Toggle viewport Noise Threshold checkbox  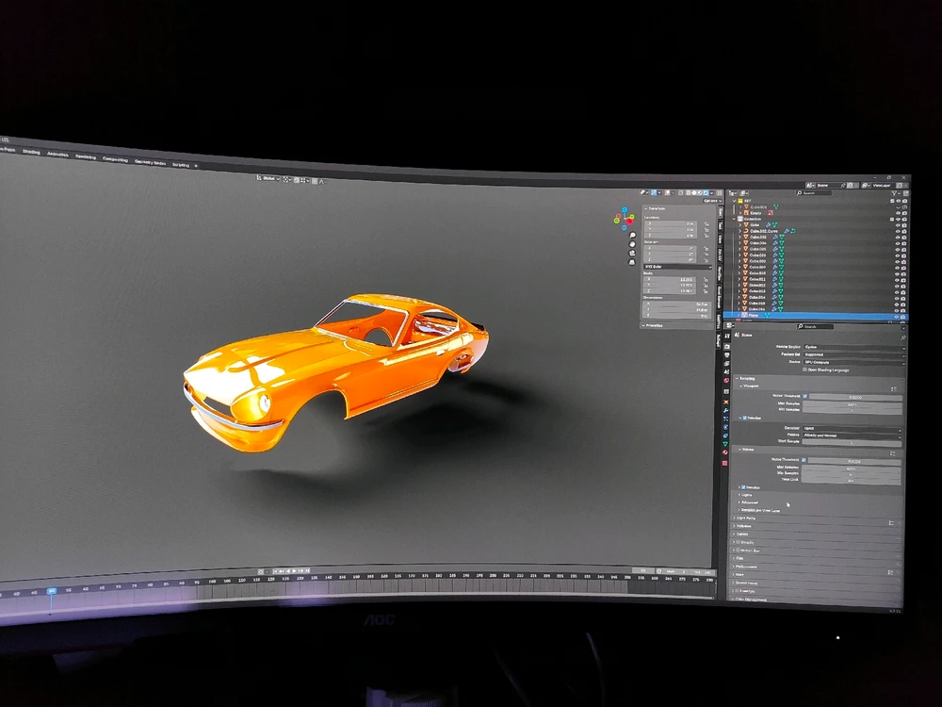[x=804, y=396]
